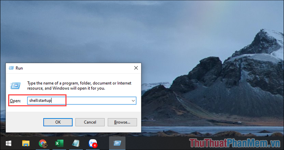284x150 pixels.
Task: Open File Explorer from the taskbar
Action: [26, 143]
